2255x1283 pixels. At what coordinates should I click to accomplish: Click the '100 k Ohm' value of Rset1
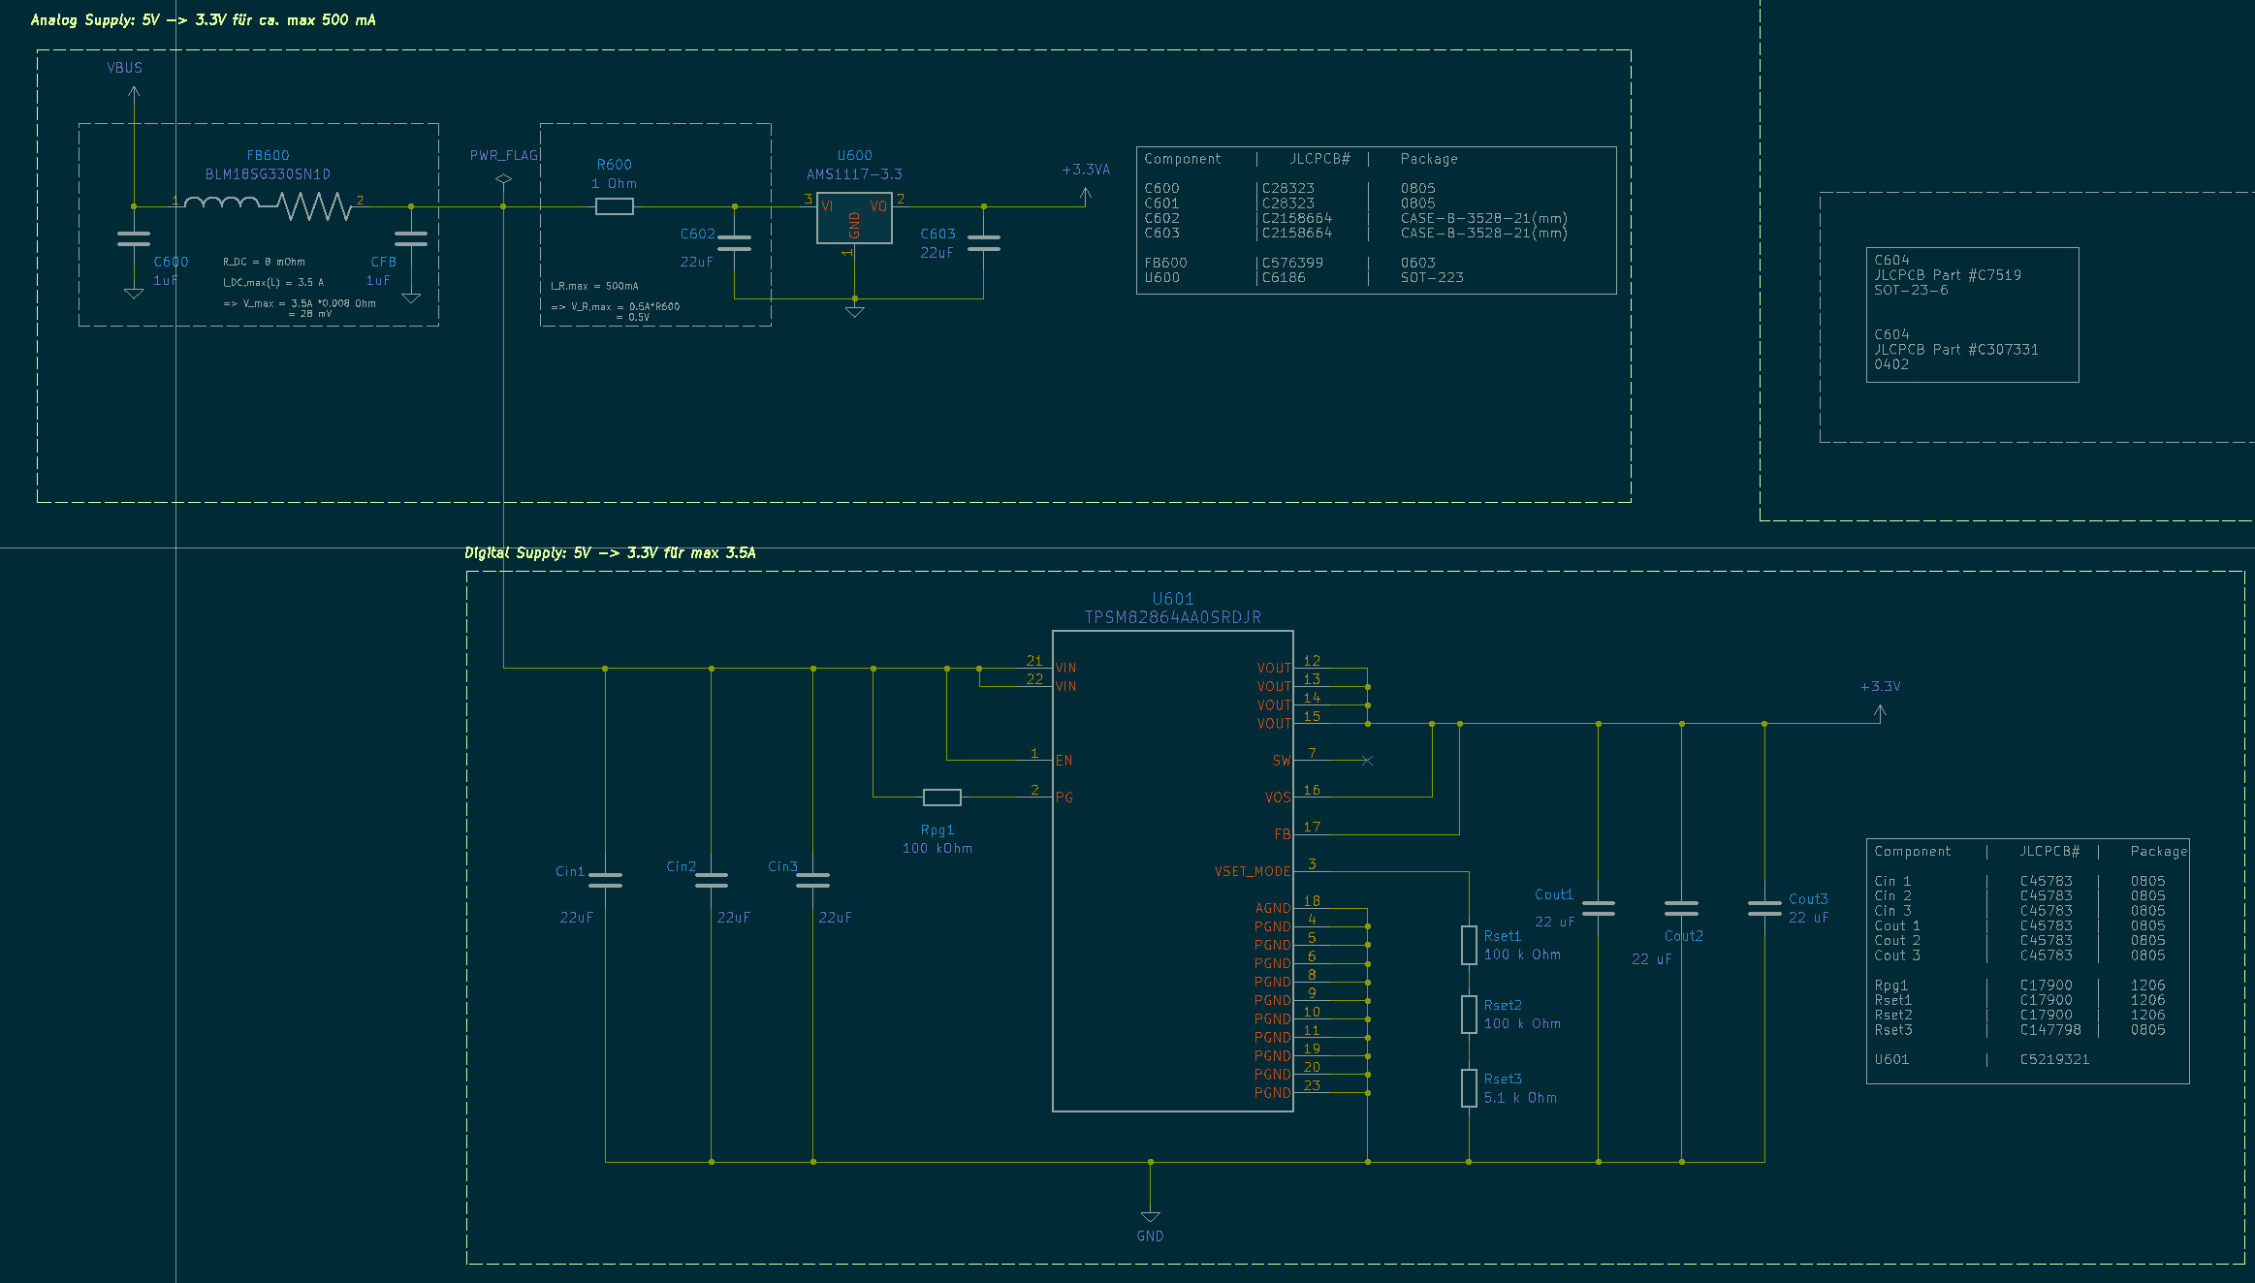tap(1522, 954)
